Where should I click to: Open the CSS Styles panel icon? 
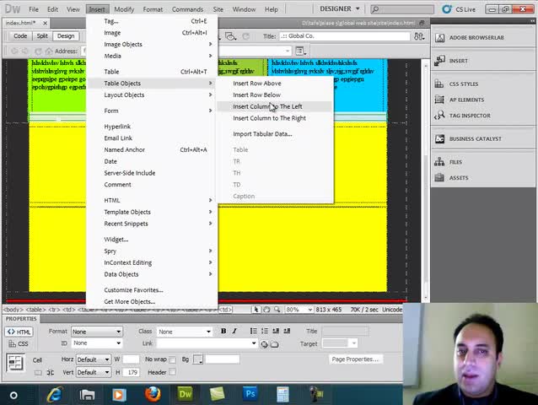[x=439, y=84]
